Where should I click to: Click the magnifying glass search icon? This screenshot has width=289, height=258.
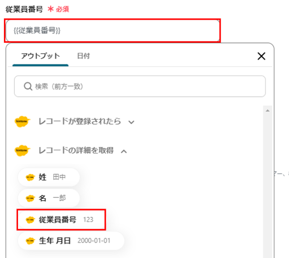(x=28, y=86)
